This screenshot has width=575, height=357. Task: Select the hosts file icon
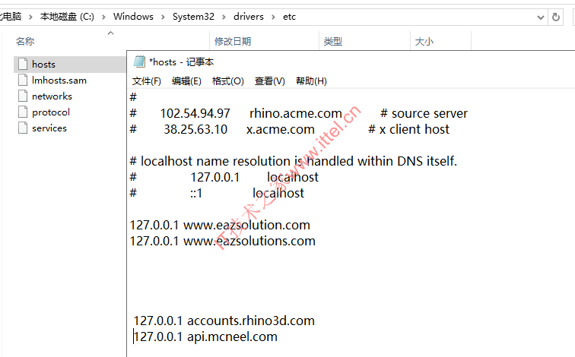(x=23, y=64)
